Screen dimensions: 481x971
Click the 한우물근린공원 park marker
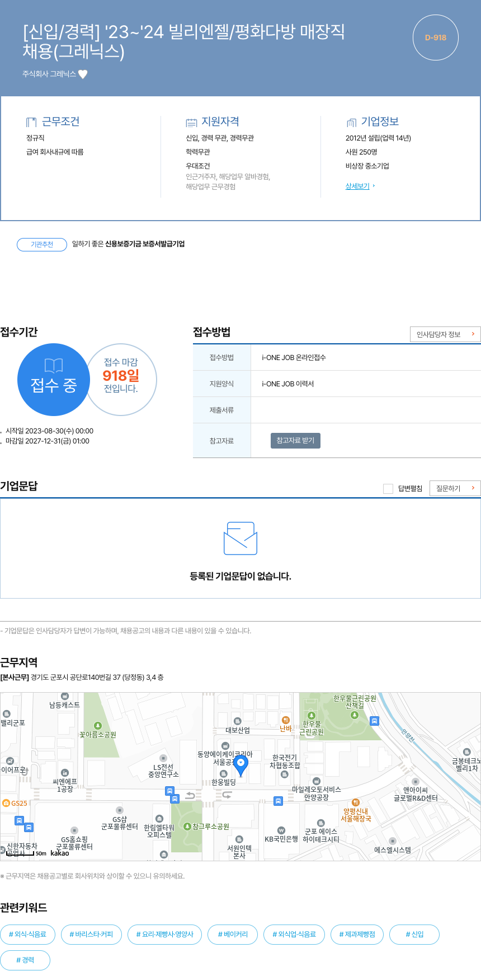click(x=312, y=715)
